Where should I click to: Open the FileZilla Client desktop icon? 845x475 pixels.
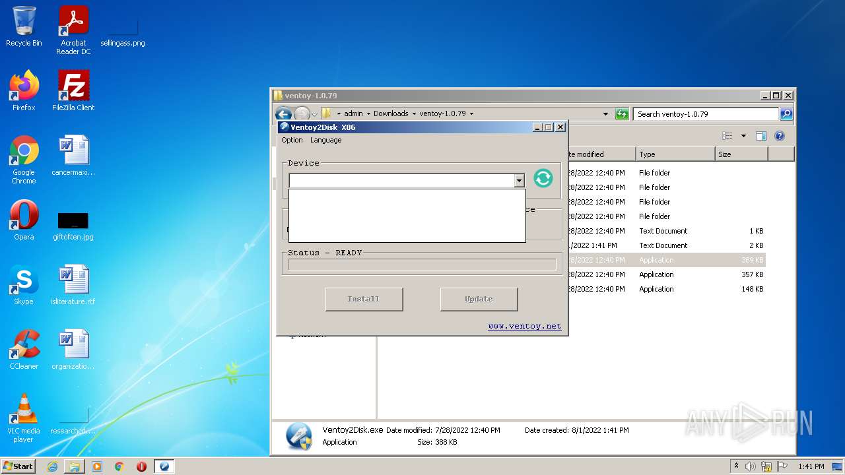[x=73, y=91]
